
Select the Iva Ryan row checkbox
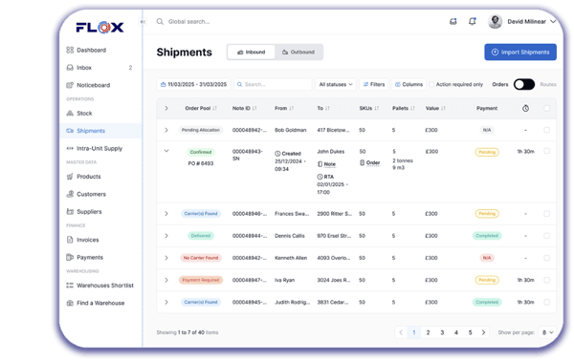(x=546, y=280)
